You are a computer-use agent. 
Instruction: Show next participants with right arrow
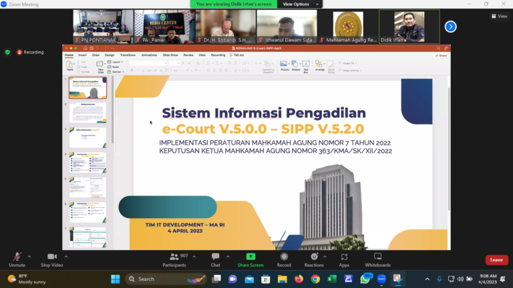tap(451, 27)
